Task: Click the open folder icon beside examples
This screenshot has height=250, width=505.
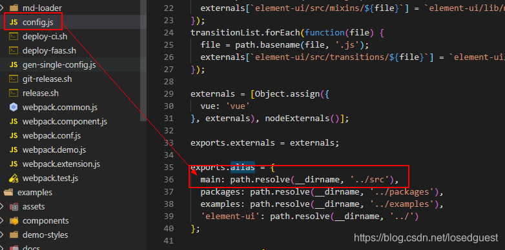Action: (8, 192)
